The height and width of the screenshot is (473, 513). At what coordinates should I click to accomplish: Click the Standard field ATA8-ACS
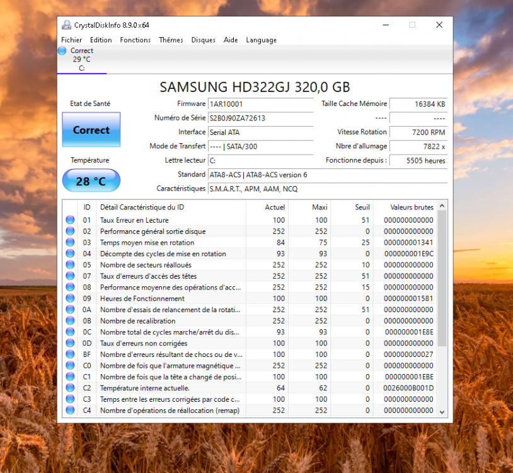(328, 175)
